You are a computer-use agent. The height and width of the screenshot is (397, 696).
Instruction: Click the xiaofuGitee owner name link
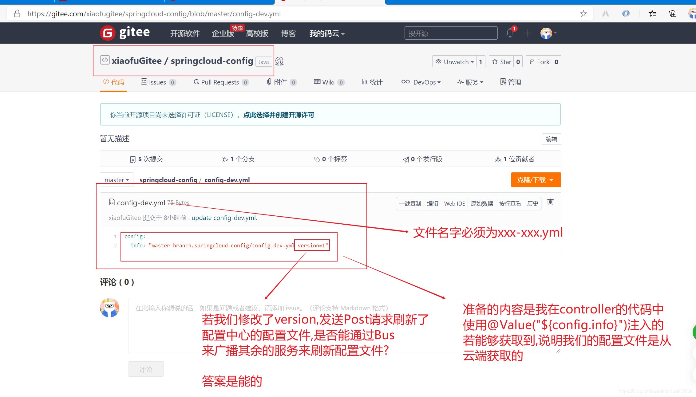click(136, 61)
